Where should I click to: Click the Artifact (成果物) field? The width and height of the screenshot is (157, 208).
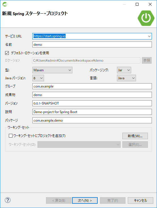click(92, 95)
